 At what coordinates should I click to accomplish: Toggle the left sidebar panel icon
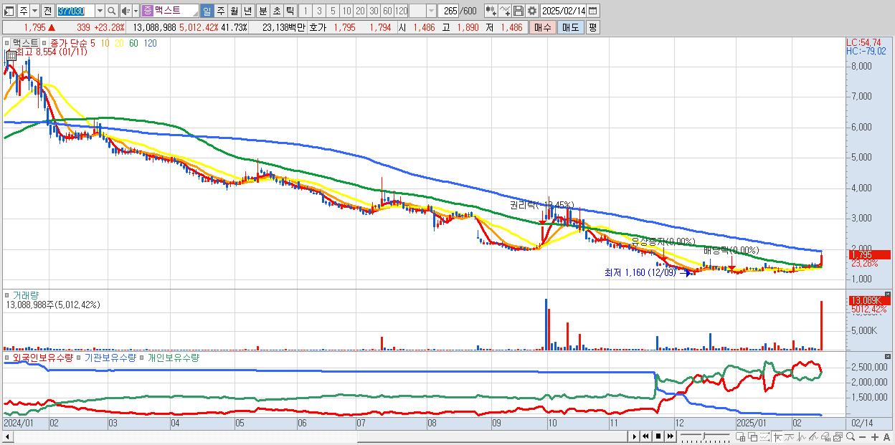[x=9, y=11]
